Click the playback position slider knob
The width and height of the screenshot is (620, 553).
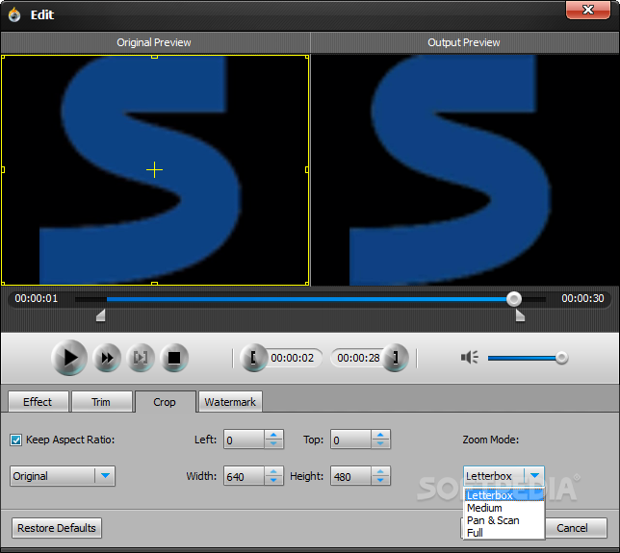click(x=514, y=299)
